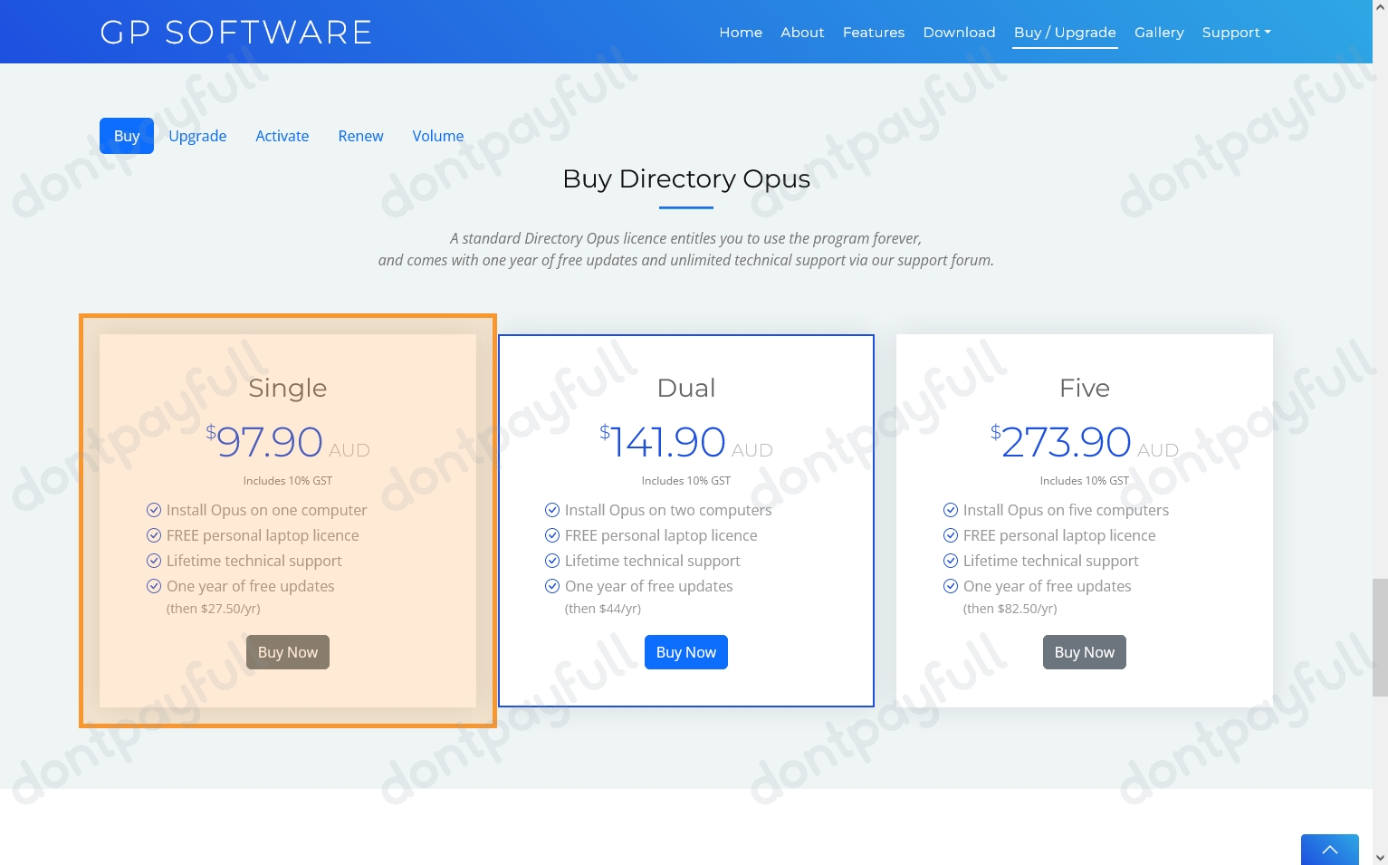Expand the Support chevron in the navigation bar

tap(1268, 33)
